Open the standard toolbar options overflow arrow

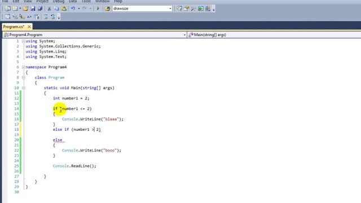point(214,9)
